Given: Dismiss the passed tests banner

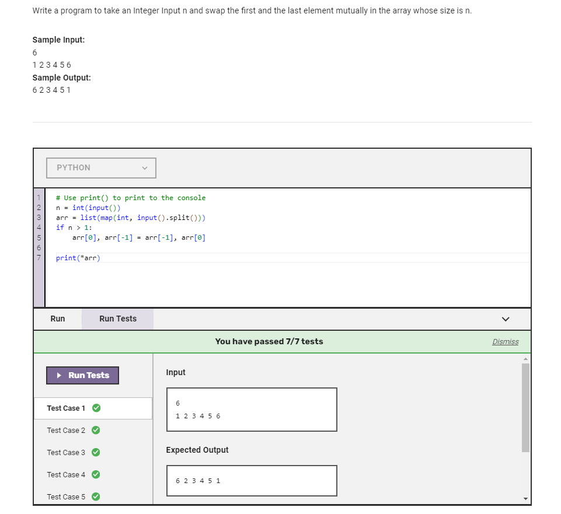Looking at the screenshot, I should (x=505, y=341).
